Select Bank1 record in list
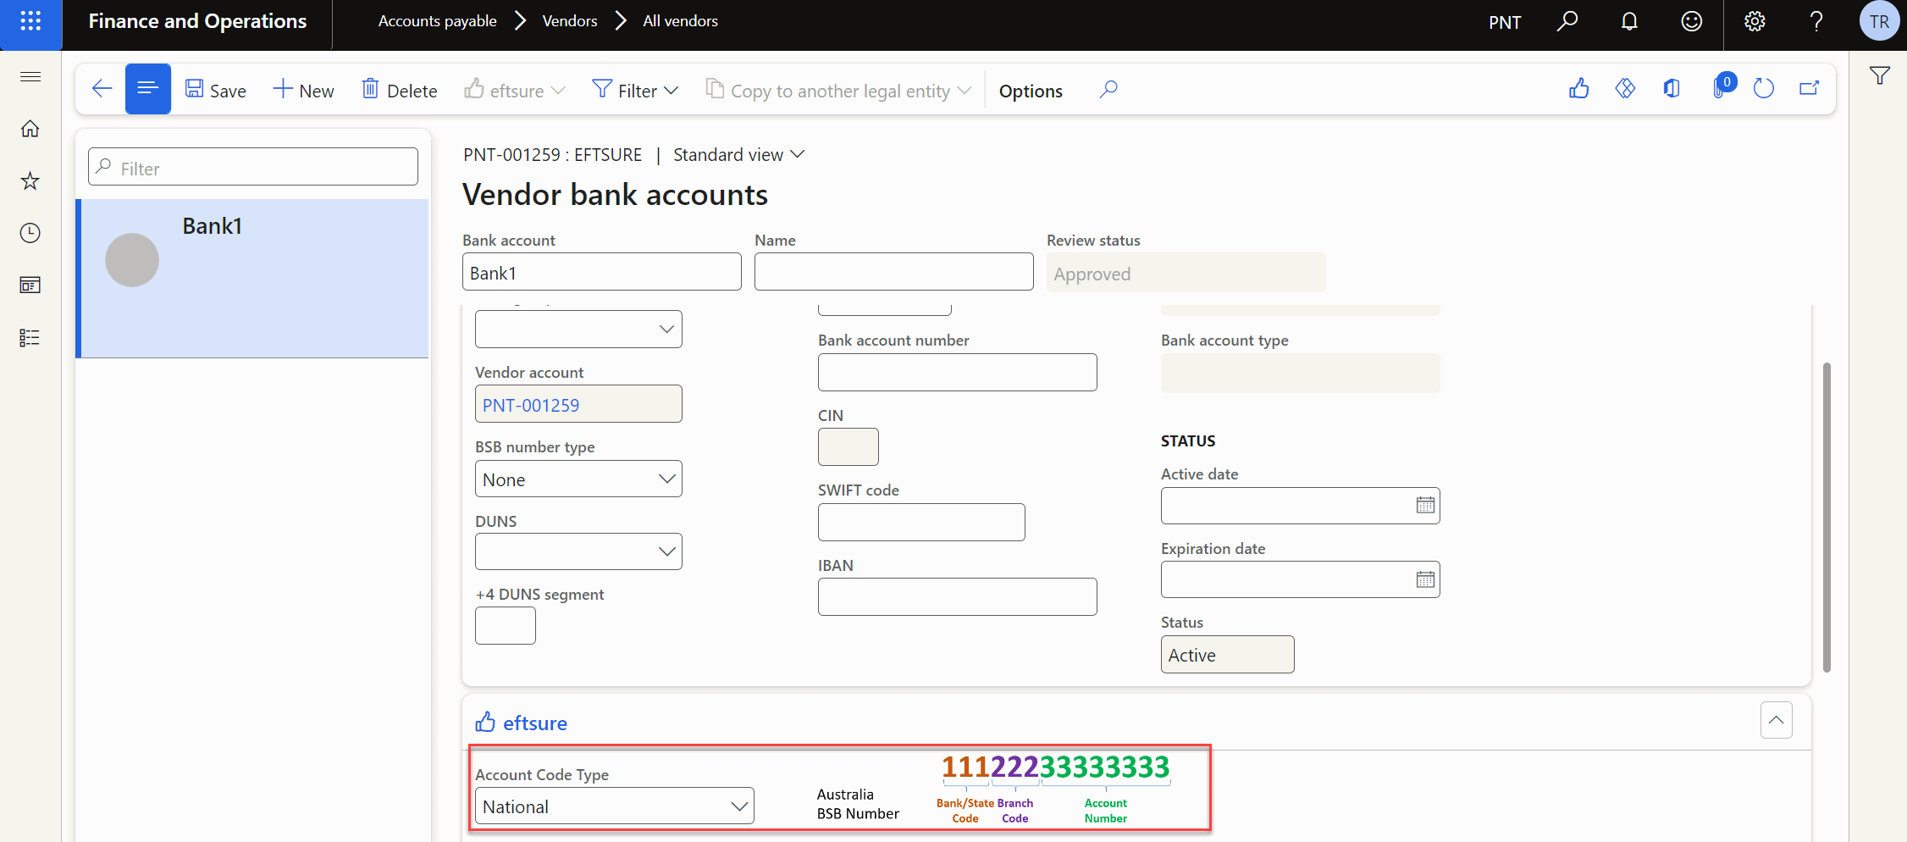This screenshot has width=1907, height=842. click(252, 279)
